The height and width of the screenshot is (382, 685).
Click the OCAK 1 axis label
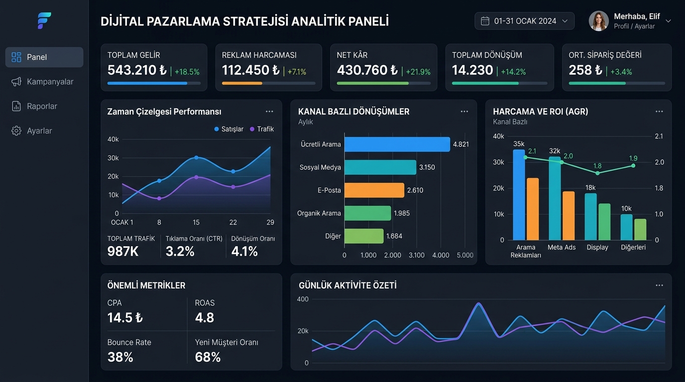pos(122,222)
